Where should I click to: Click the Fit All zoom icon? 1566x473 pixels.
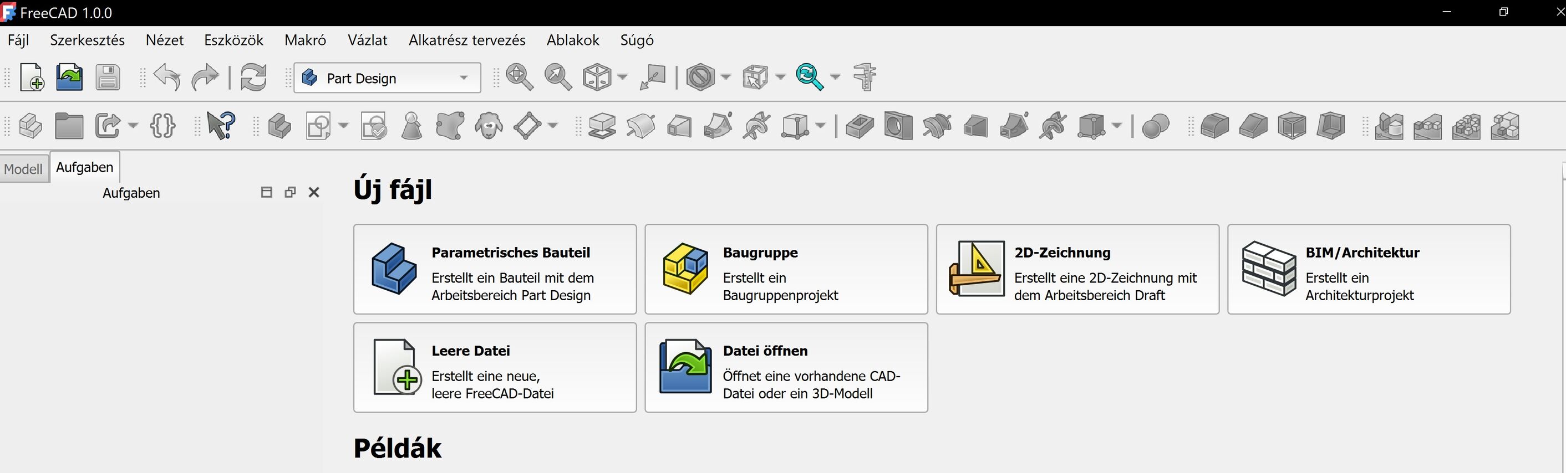pyautogui.click(x=519, y=78)
